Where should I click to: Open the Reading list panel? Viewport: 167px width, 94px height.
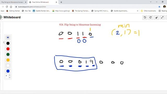(x=163, y=11)
